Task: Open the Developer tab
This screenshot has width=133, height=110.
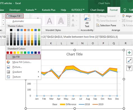Action: point(15,10)
